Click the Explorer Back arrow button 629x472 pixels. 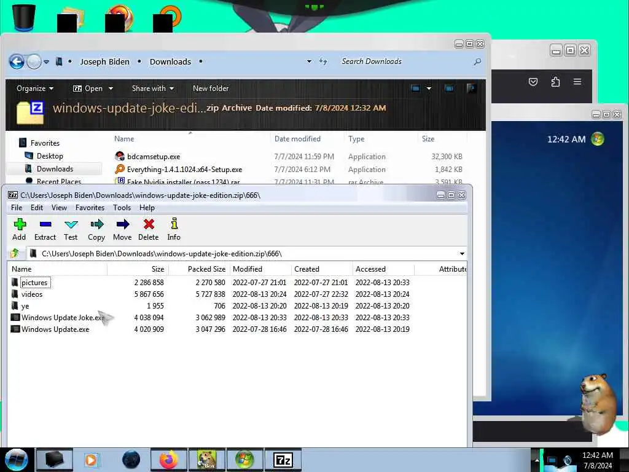17,62
